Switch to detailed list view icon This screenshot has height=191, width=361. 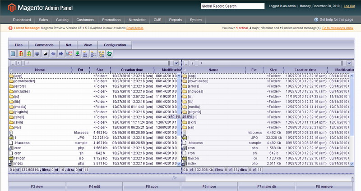pyautogui.click(x=93, y=54)
